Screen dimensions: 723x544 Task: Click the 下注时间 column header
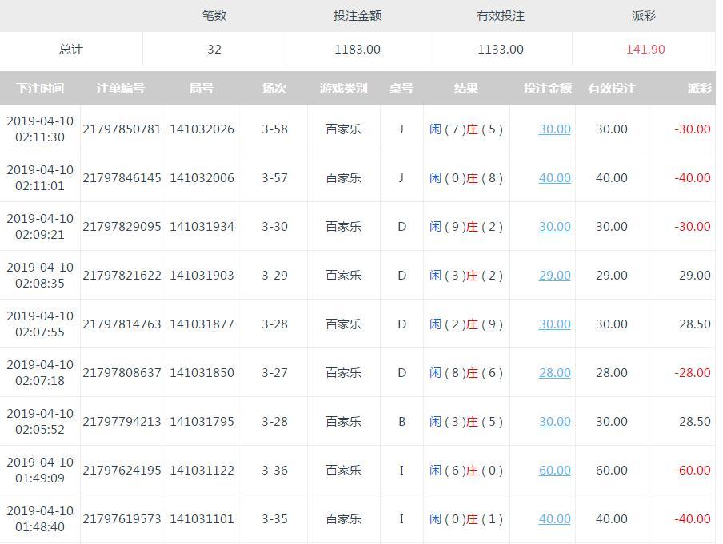pos(40,88)
